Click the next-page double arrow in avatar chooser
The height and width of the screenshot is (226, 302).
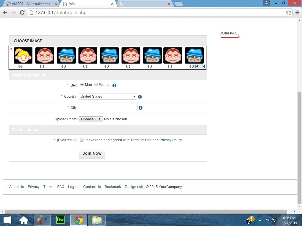pos(197,66)
